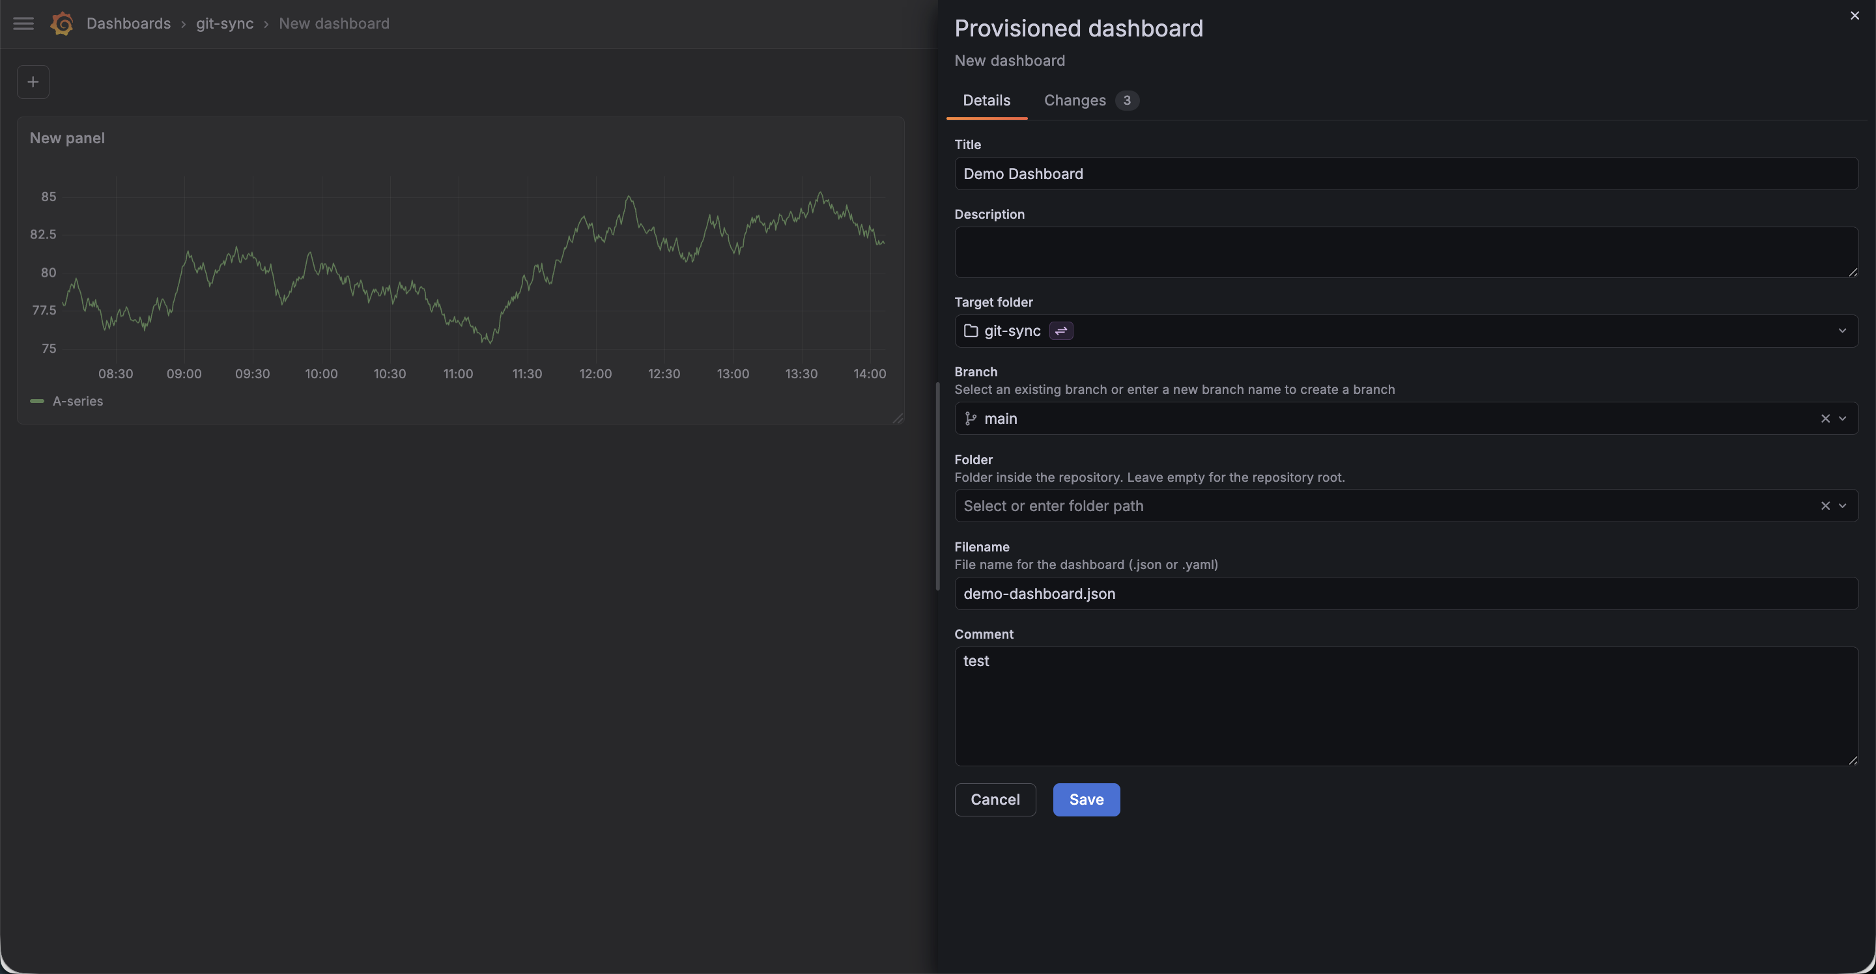Toggle the A-series legend item
This screenshot has height=974, width=1876.
pos(78,401)
